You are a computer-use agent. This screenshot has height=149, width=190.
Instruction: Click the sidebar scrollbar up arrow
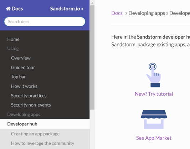coord(92,3)
